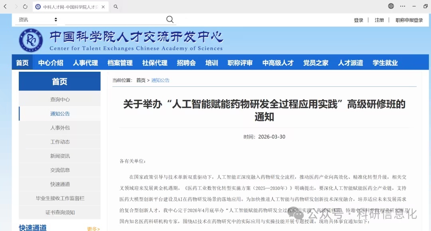Viewport: 431px width, 231px height.
Task: Click the site search magnifier icon
Action: [170, 20]
